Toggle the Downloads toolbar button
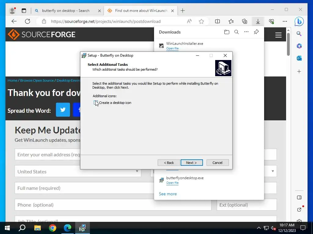313x234 pixels. [258, 21]
